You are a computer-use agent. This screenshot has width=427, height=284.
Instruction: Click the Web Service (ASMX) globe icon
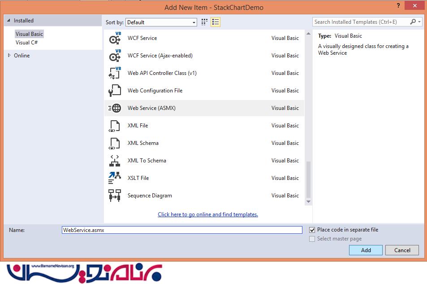(115, 108)
